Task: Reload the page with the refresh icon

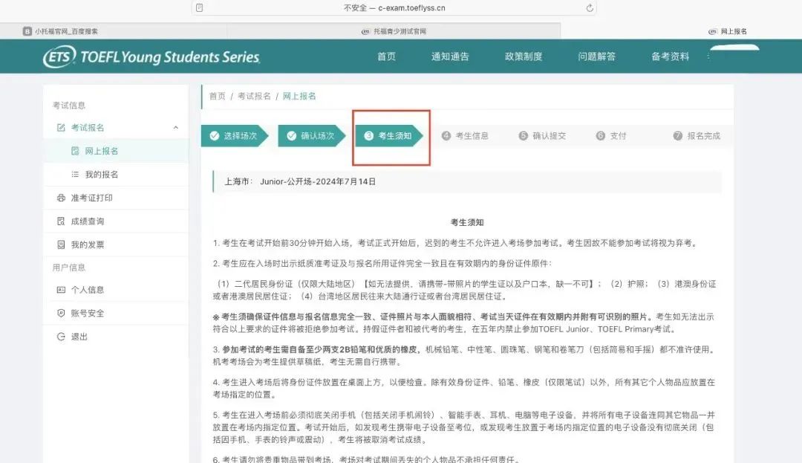Action: (589, 7)
